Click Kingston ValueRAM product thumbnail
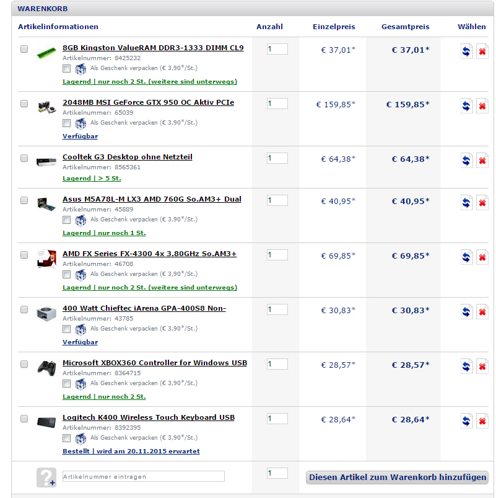Viewport: 496px width, 498px height. [x=46, y=52]
